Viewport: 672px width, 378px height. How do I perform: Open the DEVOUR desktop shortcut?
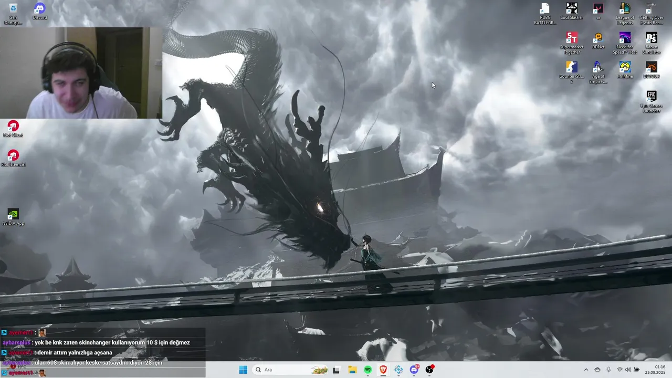[652, 70]
